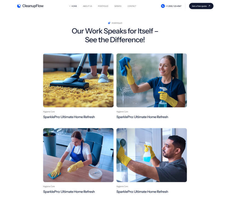
Task: Click the blue phone call icon
Action: click(x=163, y=6)
